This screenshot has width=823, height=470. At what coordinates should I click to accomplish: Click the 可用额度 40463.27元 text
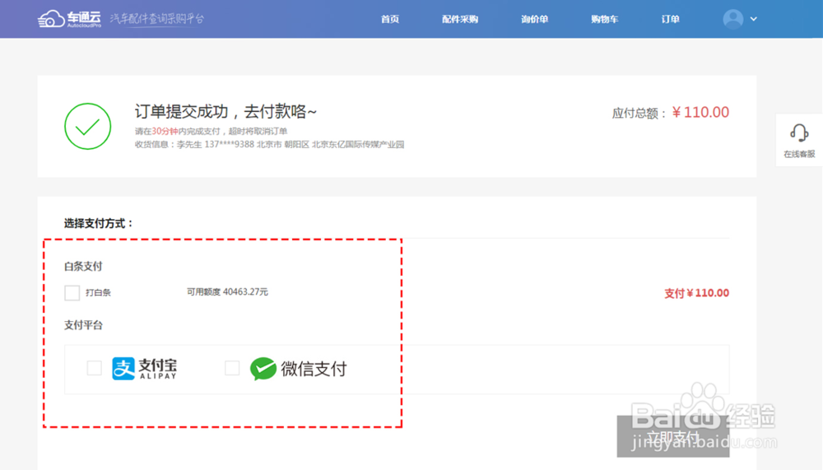[x=227, y=292]
